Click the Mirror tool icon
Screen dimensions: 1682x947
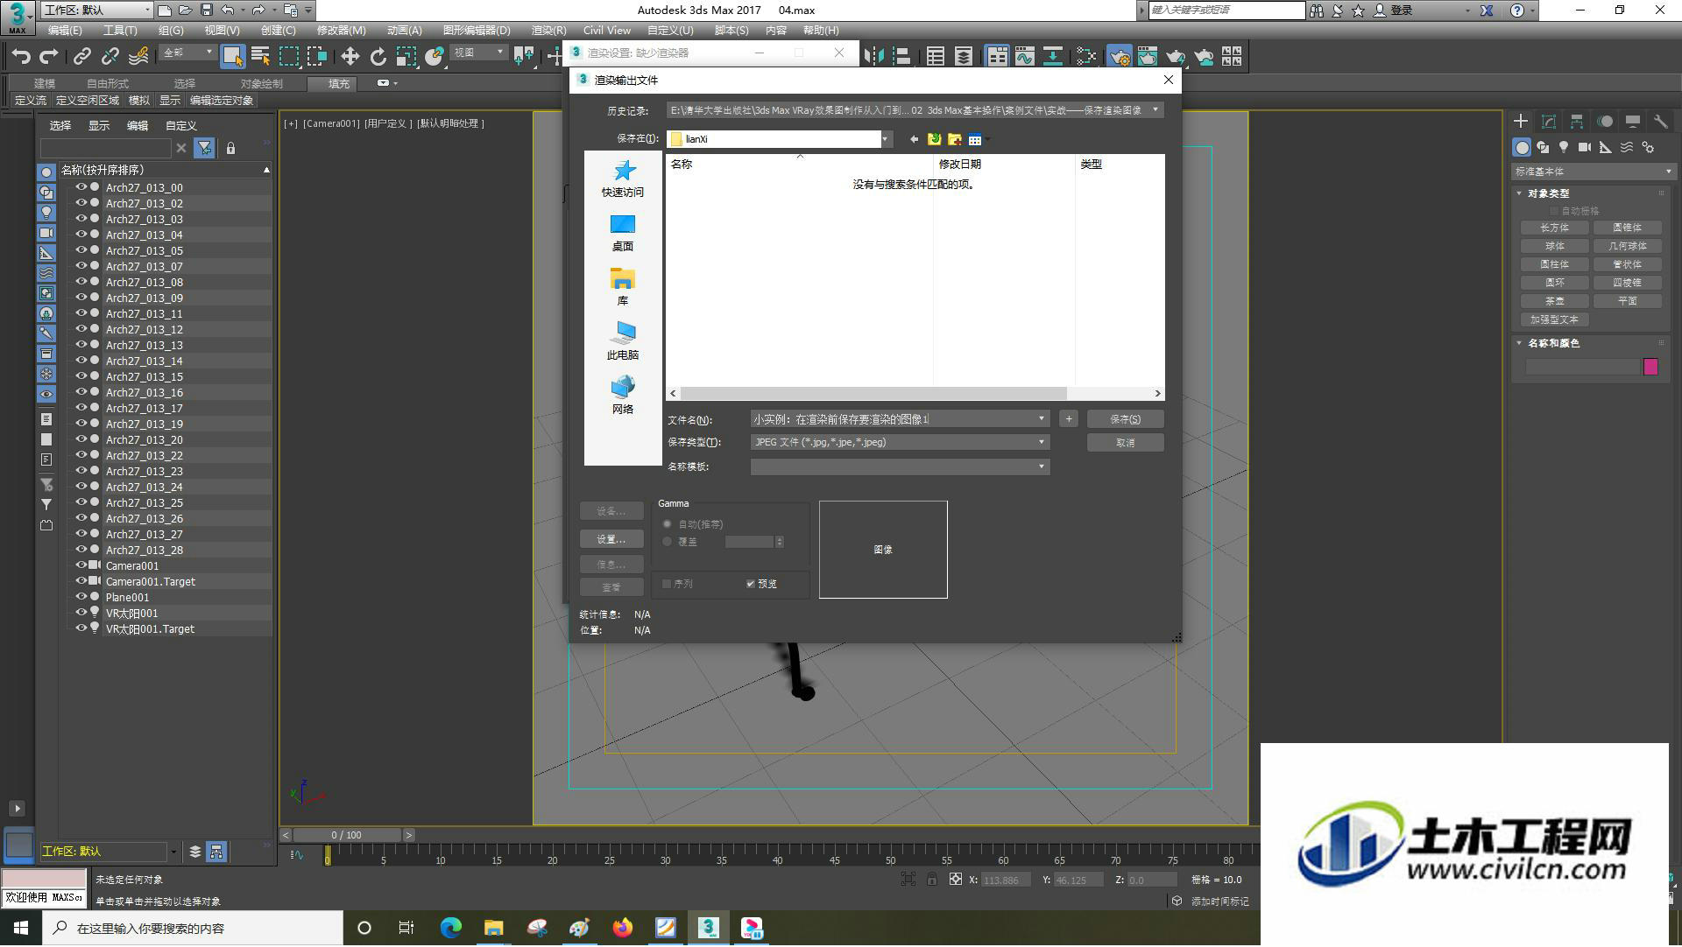pyautogui.click(x=873, y=57)
